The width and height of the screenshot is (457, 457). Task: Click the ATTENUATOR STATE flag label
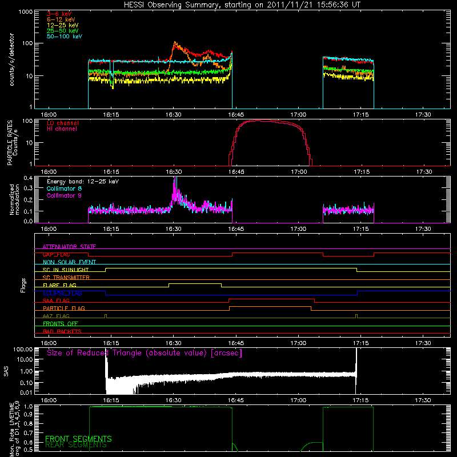(69, 247)
